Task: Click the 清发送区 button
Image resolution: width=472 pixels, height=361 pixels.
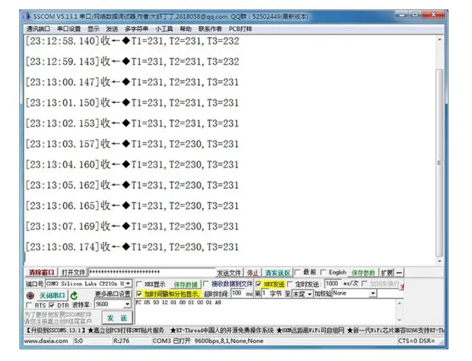Action: (x=277, y=273)
